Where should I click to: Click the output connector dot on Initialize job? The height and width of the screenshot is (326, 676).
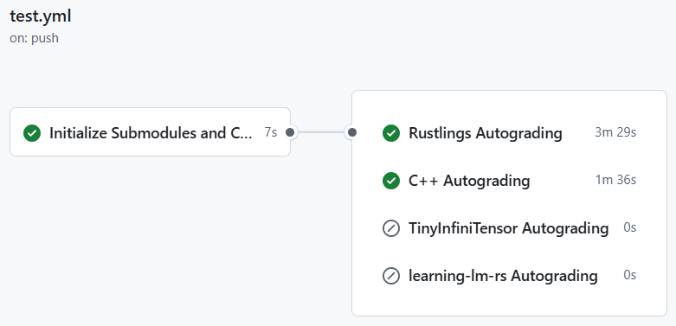[290, 132]
